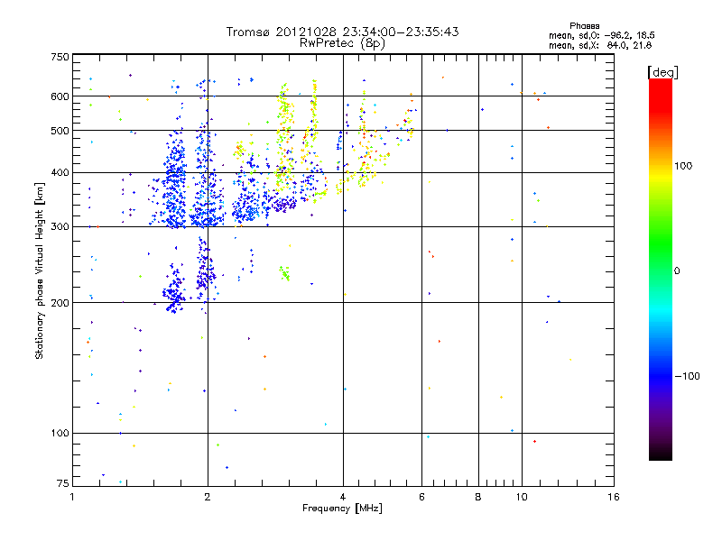Click the "200" height axis tick label

60,303
